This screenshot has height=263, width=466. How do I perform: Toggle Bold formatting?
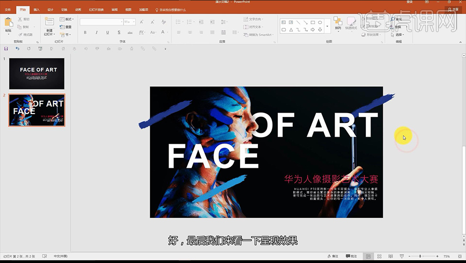85,32
